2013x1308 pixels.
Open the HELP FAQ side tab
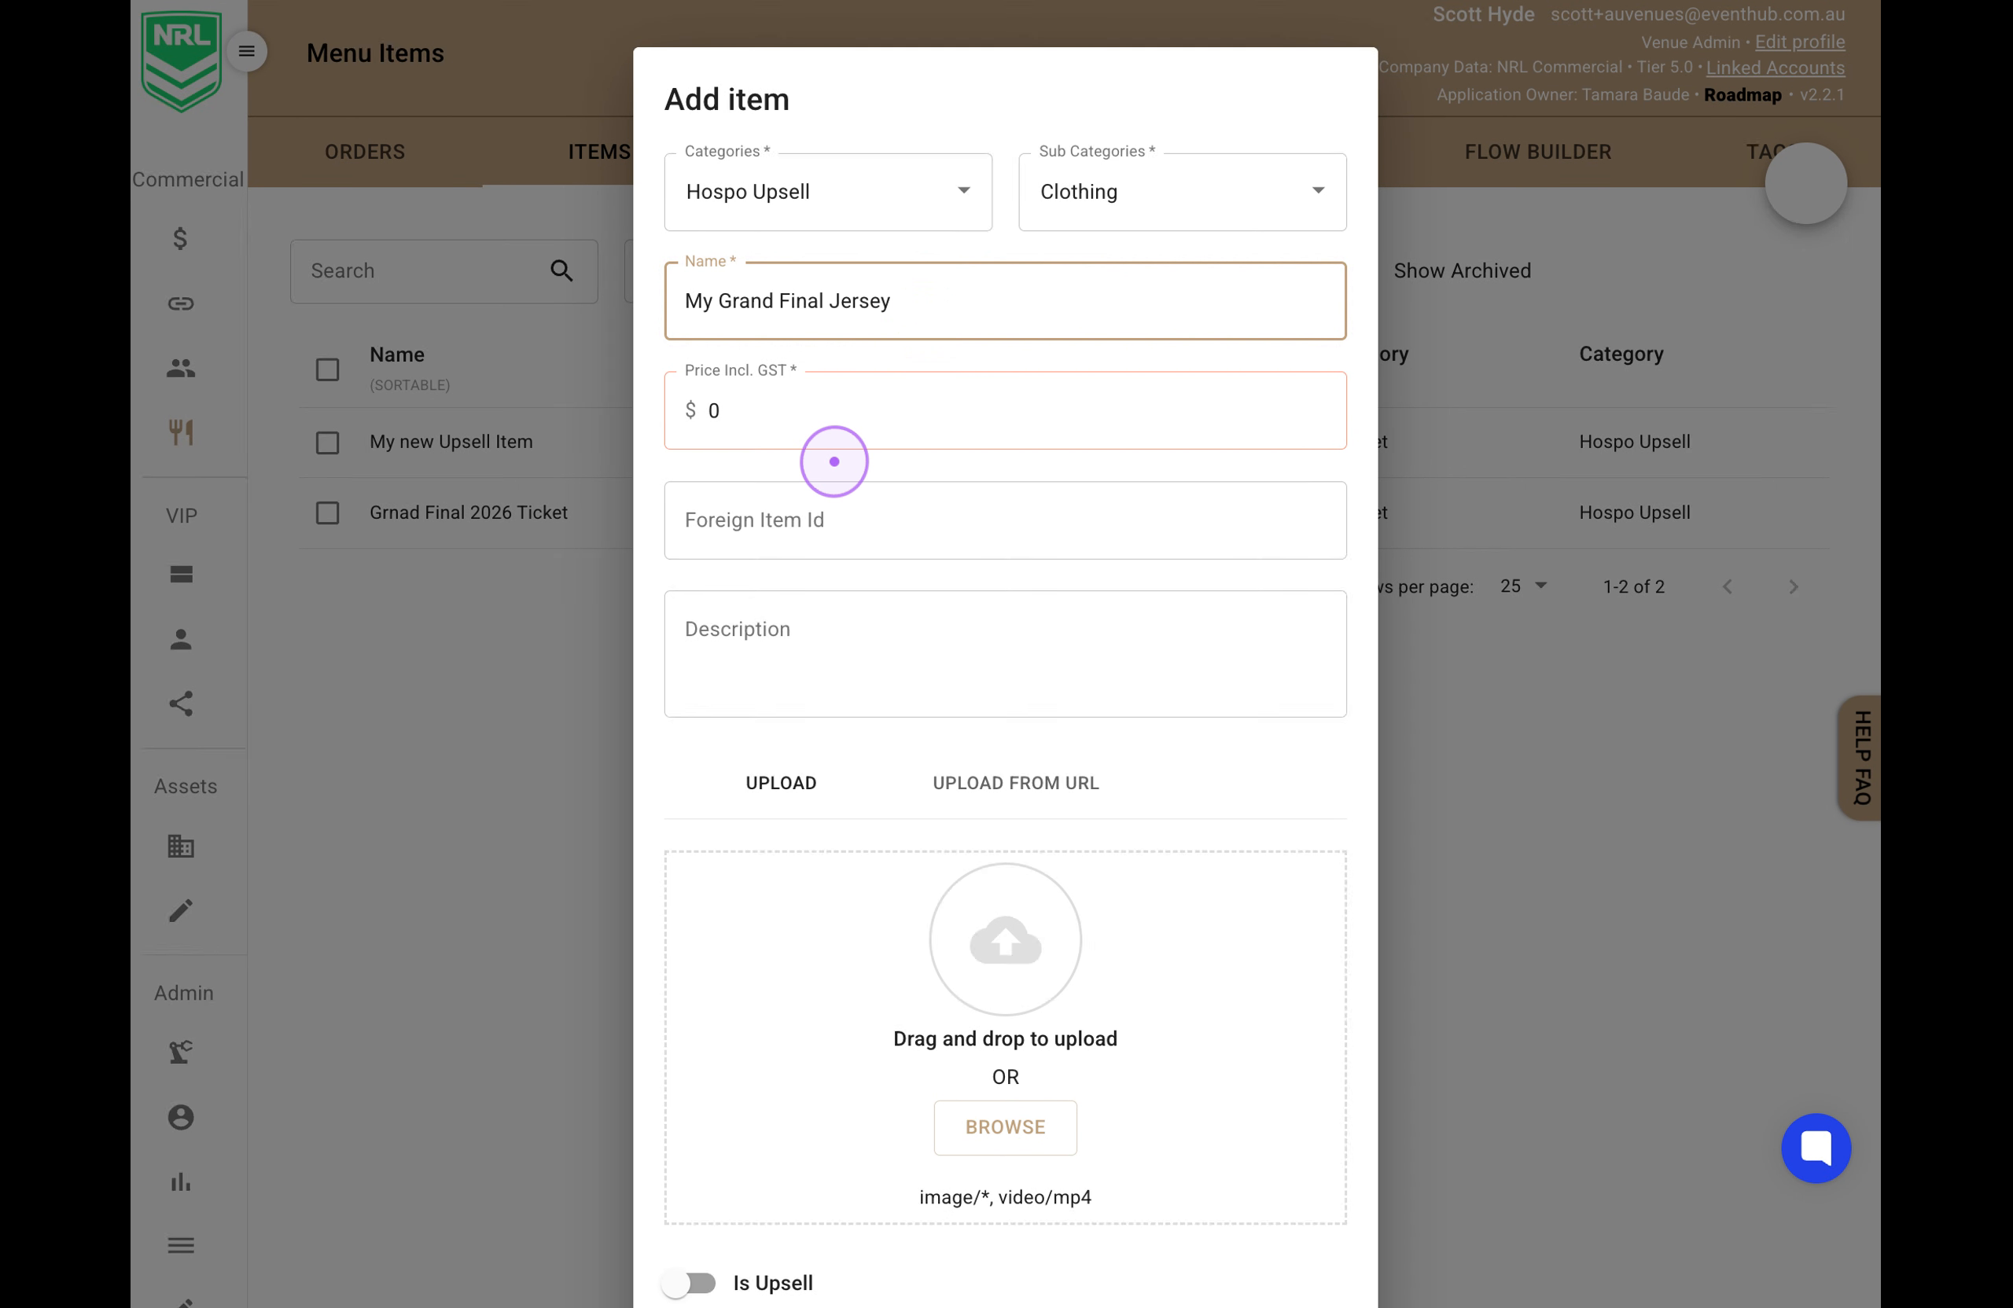click(x=1860, y=758)
